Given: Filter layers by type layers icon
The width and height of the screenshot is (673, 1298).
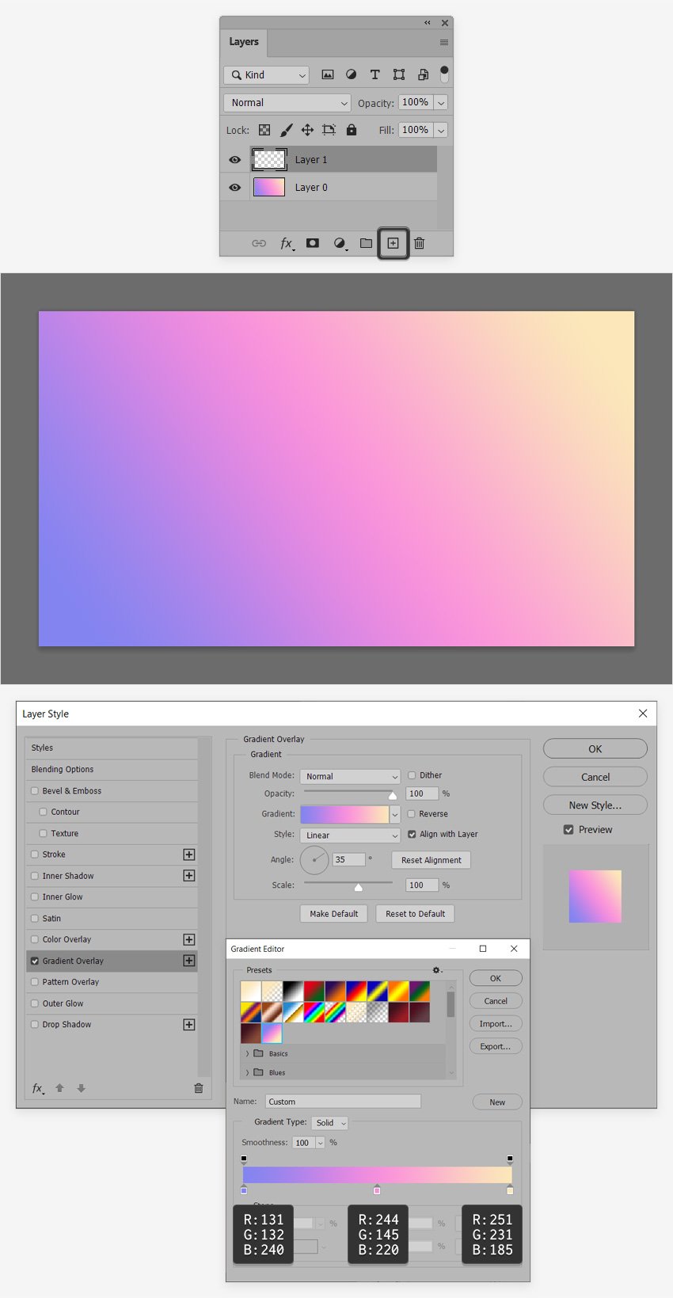Looking at the screenshot, I should pyautogui.click(x=375, y=74).
